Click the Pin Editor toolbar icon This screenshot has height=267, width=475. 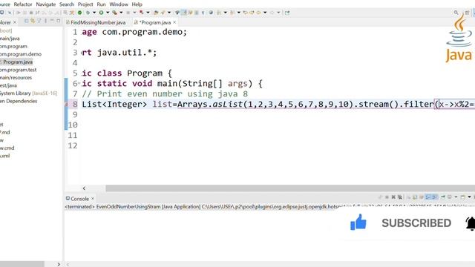click(287, 13)
